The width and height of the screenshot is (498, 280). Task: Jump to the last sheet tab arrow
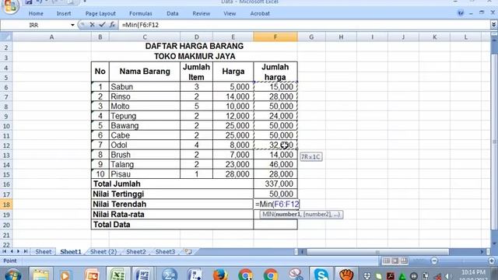click(26, 251)
